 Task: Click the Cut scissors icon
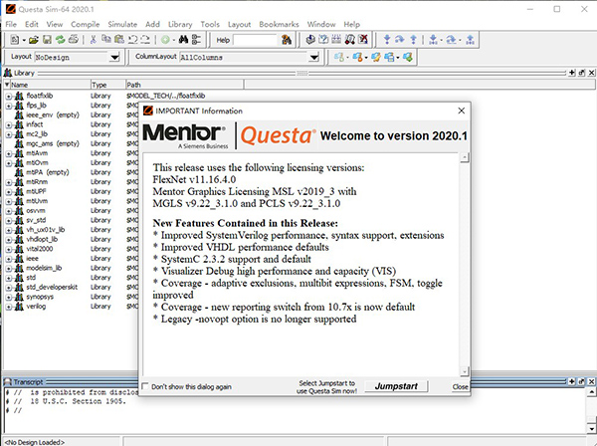[x=93, y=40]
